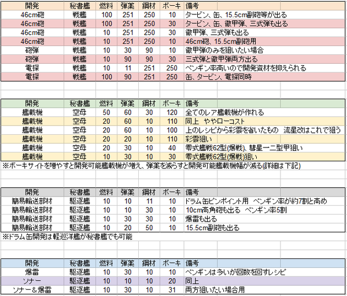Select the steel value '50' cell
The width and height of the screenshot is (347, 296).
coord(149,228)
